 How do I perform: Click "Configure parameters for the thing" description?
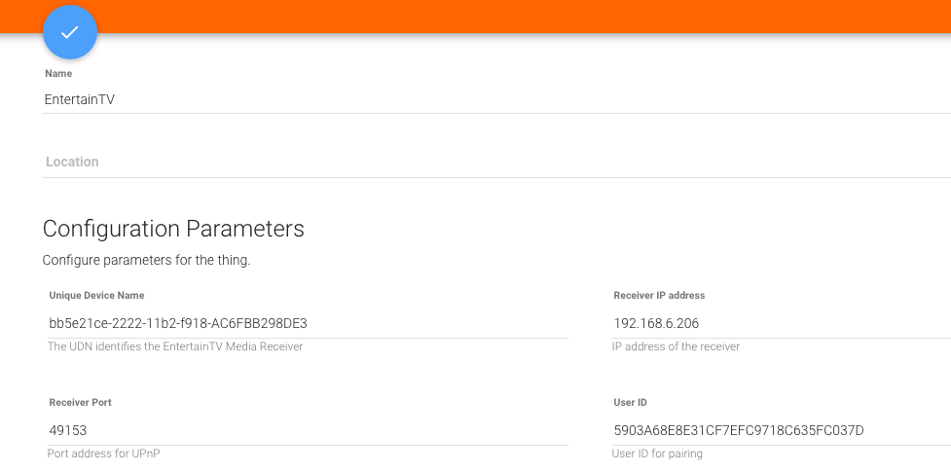146,261
